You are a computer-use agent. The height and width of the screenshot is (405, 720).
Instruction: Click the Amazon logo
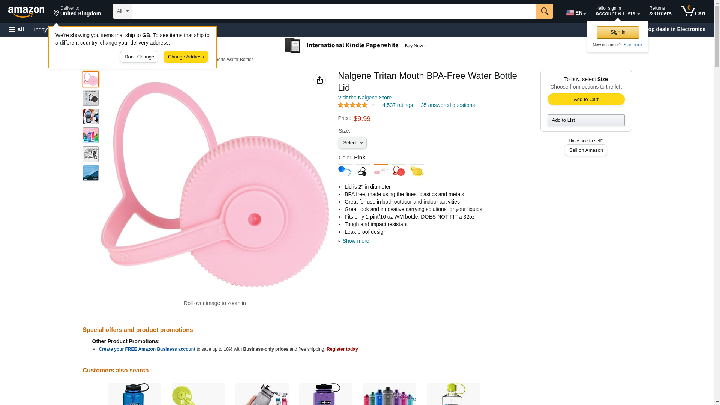coord(26,12)
